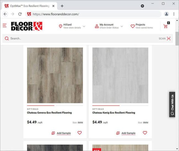Click the search magnifier icon
Viewport: 179px width, 151px height.
[7, 39]
